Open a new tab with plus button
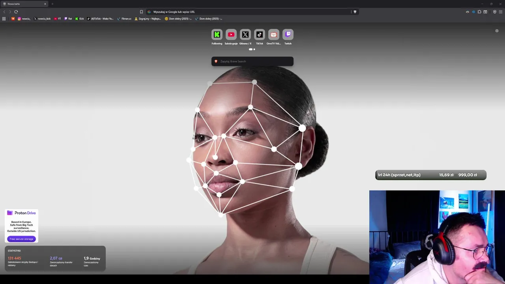This screenshot has width=505, height=284. click(52, 4)
